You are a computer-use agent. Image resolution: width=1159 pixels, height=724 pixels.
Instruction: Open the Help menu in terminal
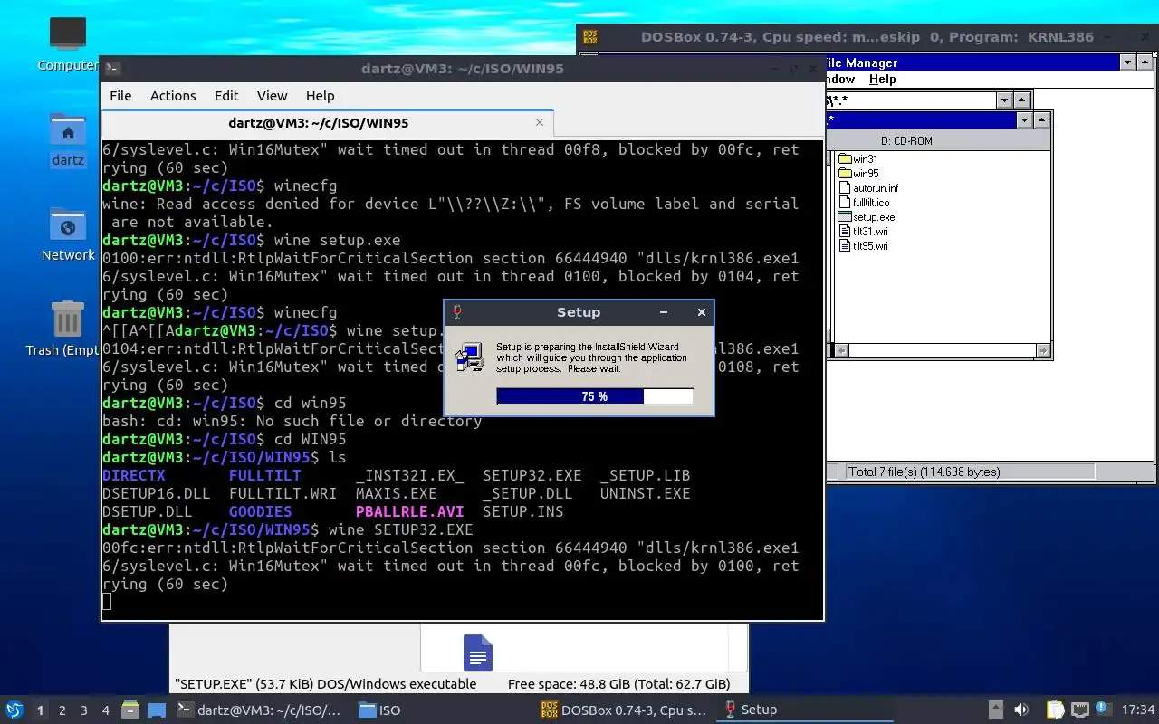(320, 96)
